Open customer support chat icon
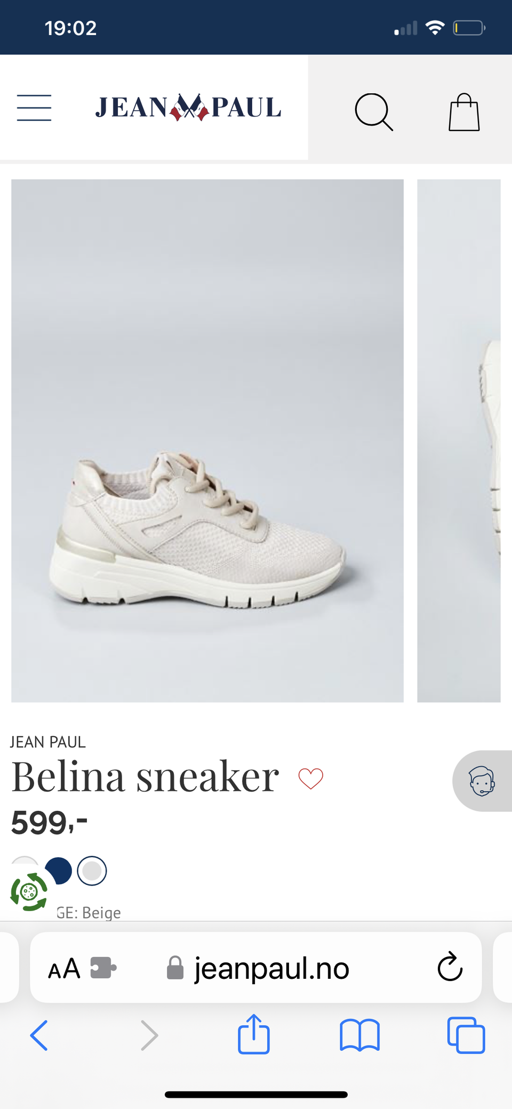The image size is (512, 1109). (x=482, y=781)
